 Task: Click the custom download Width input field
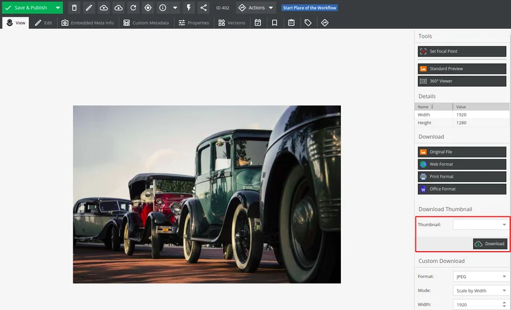(477, 305)
